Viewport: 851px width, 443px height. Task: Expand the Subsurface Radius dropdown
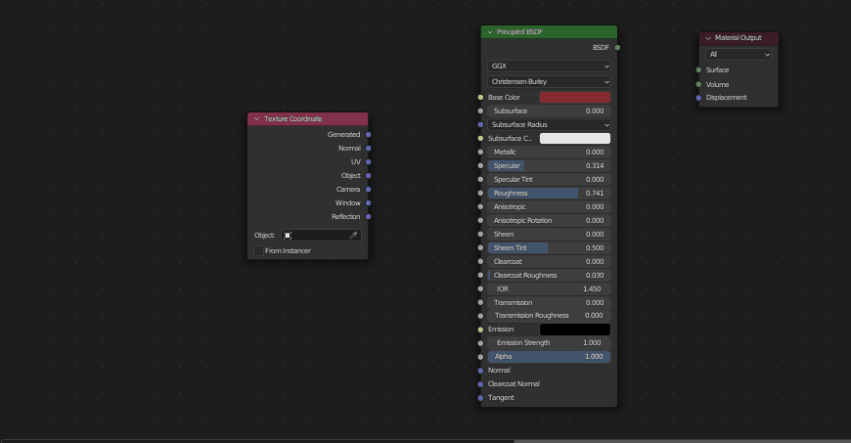(549, 125)
